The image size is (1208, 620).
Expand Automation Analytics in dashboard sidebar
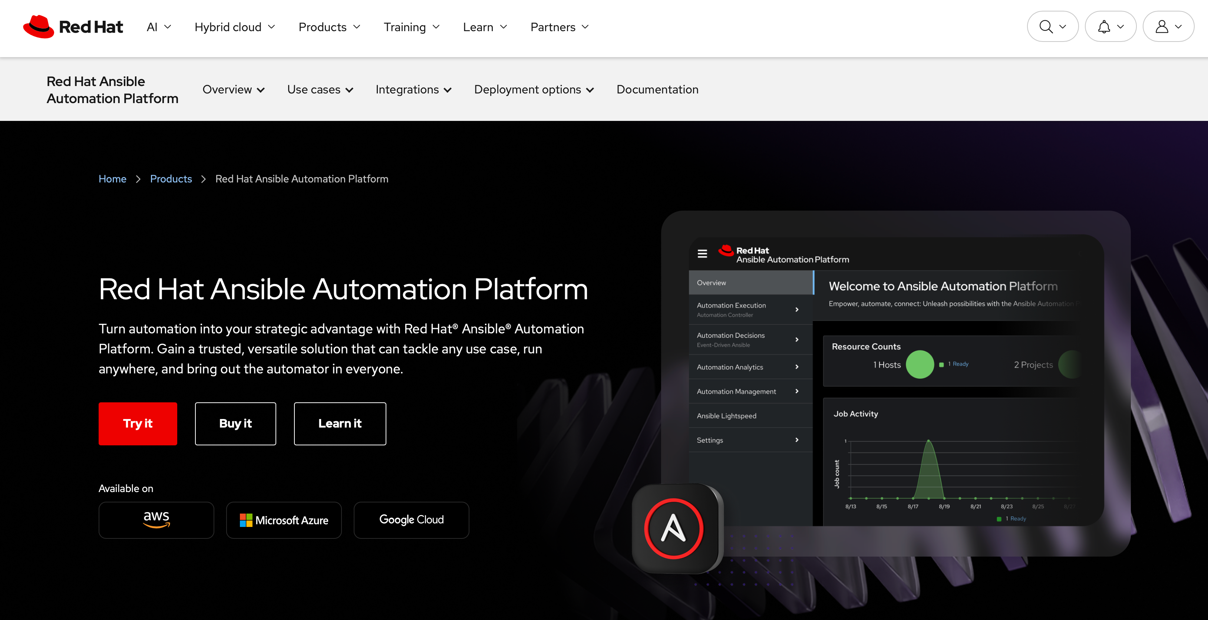[x=751, y=367]
